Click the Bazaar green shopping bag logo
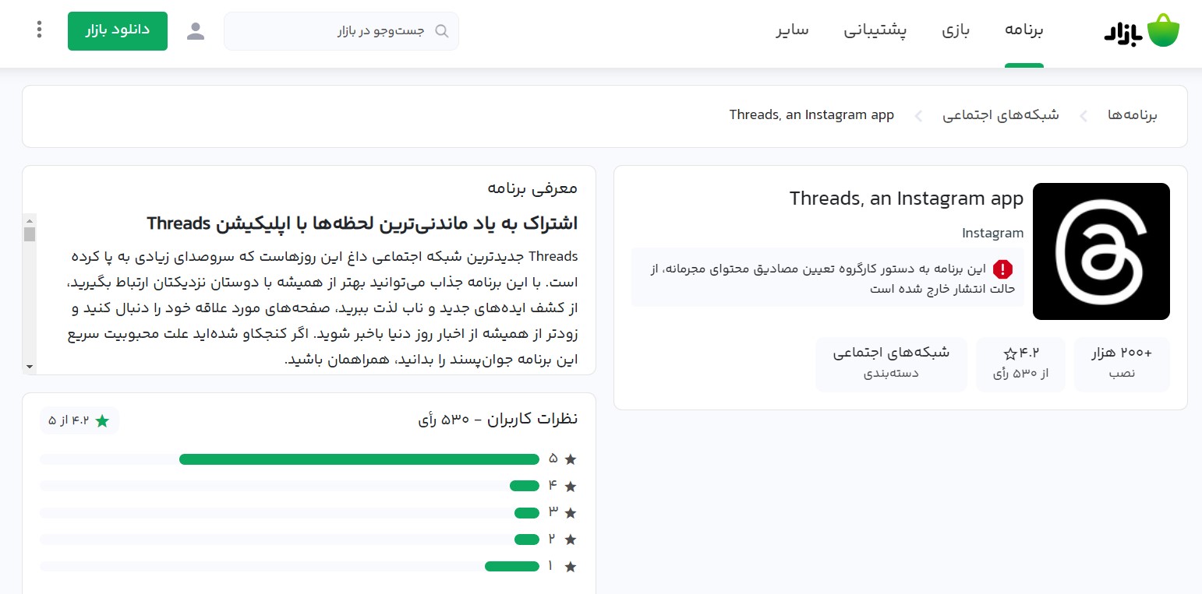The height and width of the screenshot is (594, 1202). (1162, 29)
